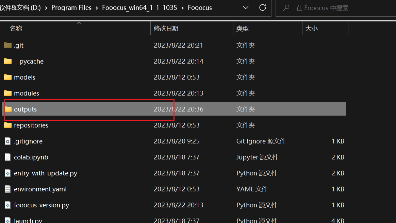
Task: Select the repositories folder name
Action: click(x=31, y=125)
